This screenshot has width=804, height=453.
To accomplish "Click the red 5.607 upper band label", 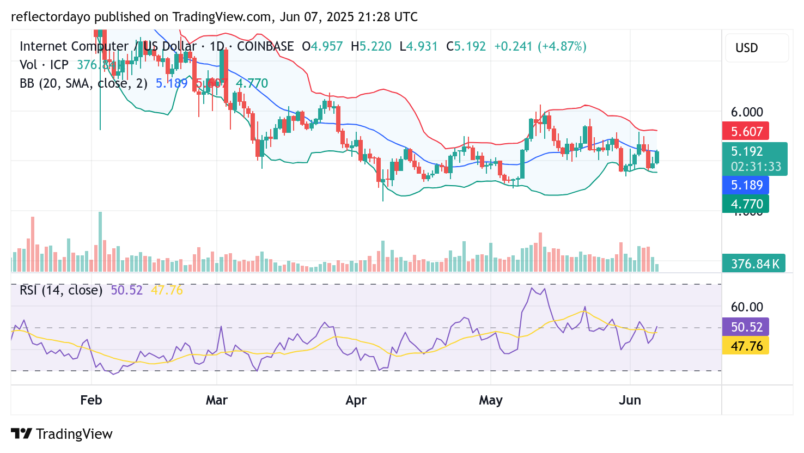I will [x=746, y=131].
